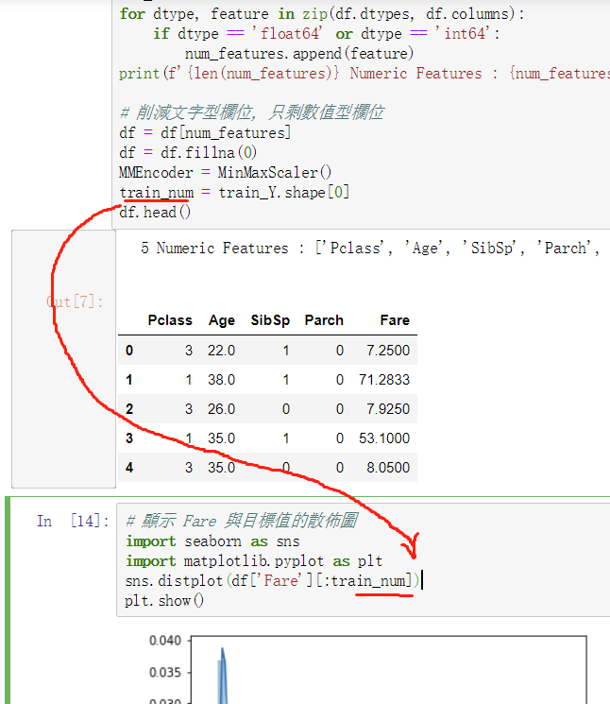The image size is (610, 704).
Task: Place cursor on plt.show() line
Action: pos(164,600)
